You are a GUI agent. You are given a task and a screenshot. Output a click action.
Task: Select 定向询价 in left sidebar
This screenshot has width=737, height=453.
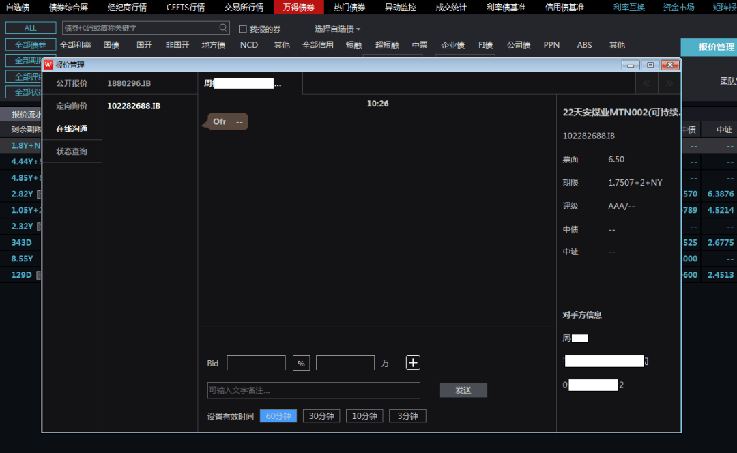(x=72, y=106)
